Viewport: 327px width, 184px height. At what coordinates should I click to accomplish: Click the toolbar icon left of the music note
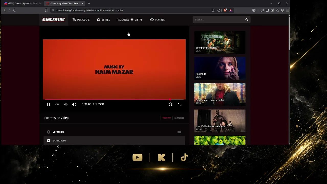click(x=254, y=10)
